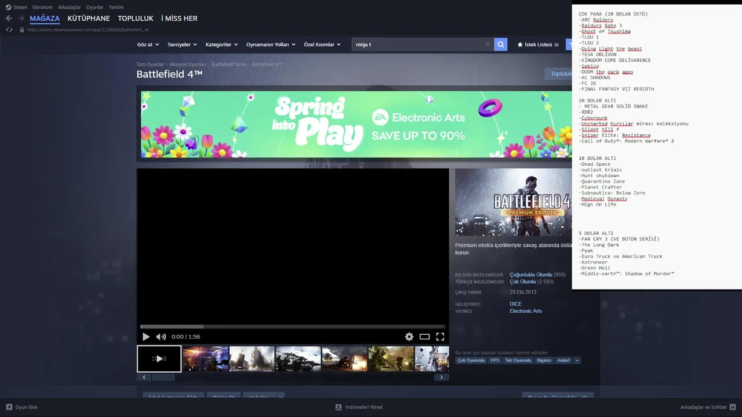Run the search with the magnifier button
This screenshot has width=742, height=417.
tap(500, 44)
